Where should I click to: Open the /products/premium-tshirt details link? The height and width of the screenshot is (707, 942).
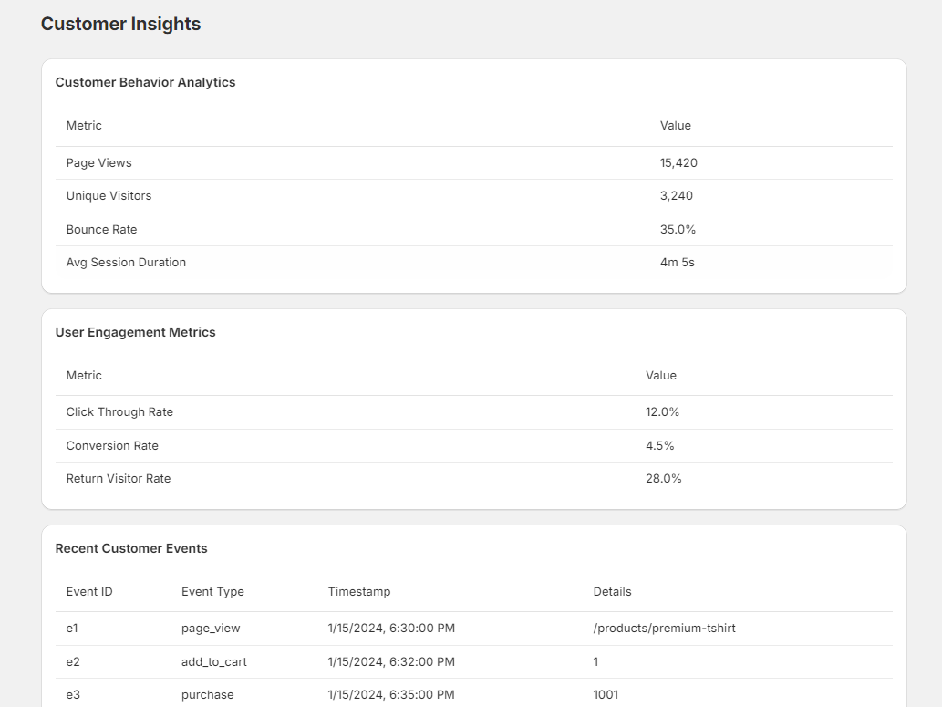pos(665,628)
